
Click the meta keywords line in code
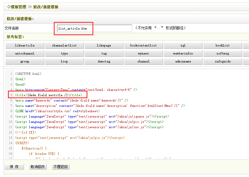(x=71, y=100)
